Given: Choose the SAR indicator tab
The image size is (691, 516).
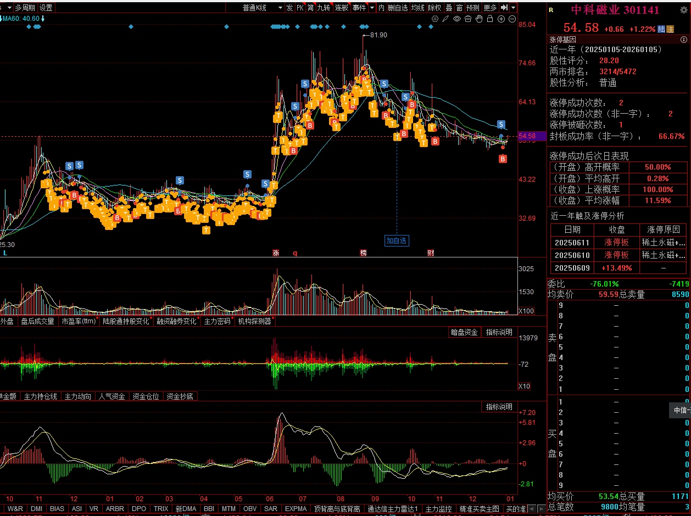Looking at the screenshot, I should click(271, 509).
